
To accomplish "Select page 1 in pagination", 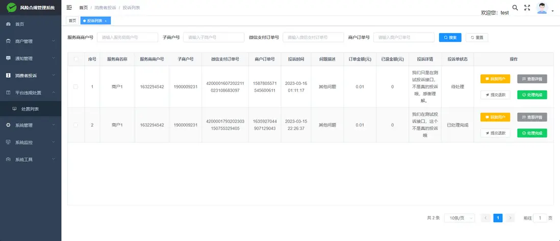I will pos(498,218).
